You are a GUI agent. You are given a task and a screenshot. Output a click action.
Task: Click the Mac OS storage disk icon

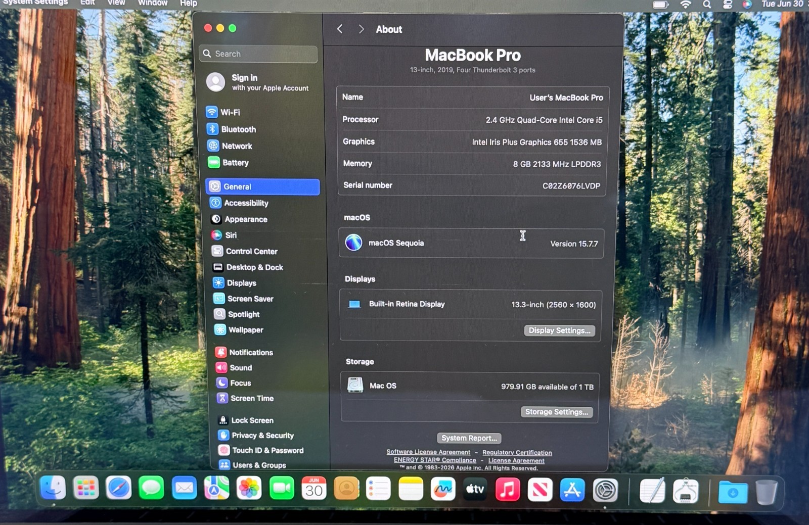[355, 385]
